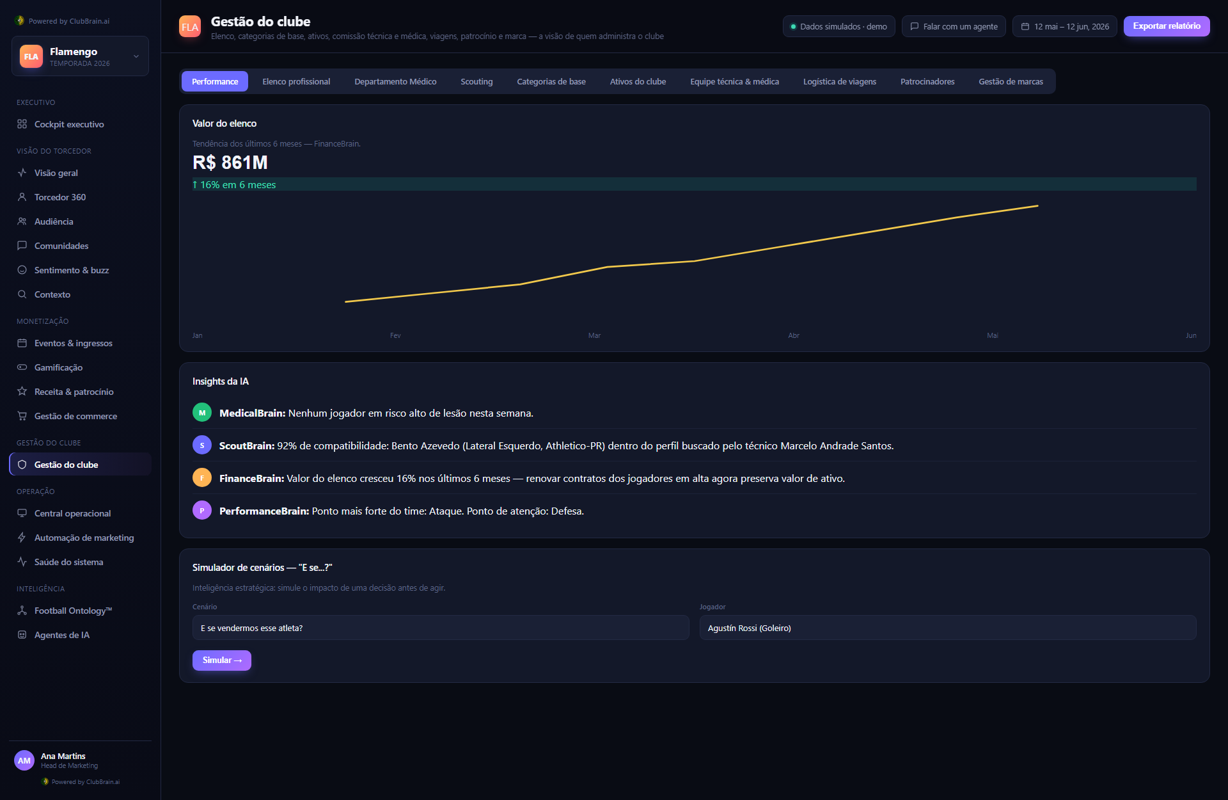Switch to the Elenco profissional tab

coord(296,81)
